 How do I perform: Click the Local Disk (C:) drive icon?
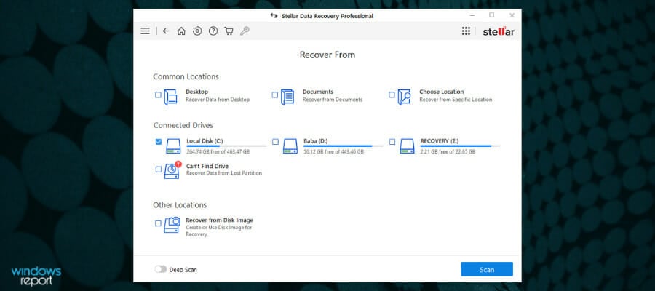pyautogui.click(x=173, y=146)
